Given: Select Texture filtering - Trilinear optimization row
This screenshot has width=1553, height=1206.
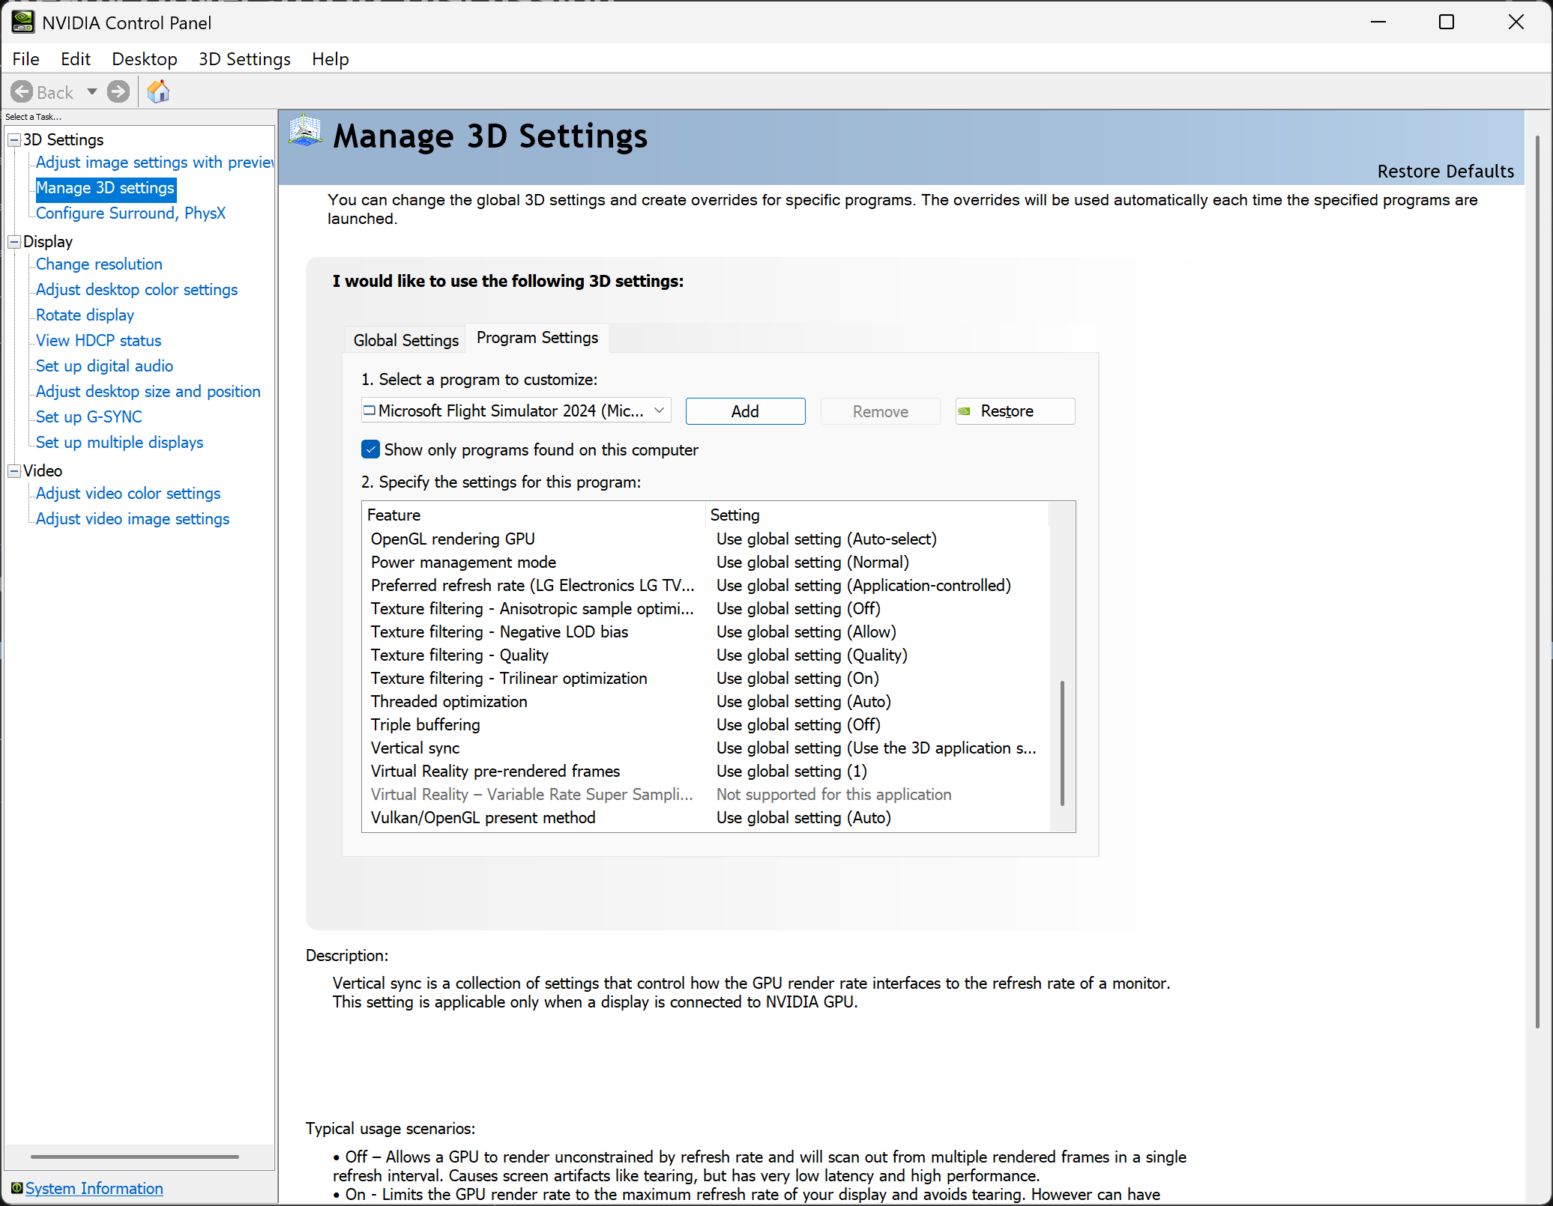Looking at the screenshot, I should click(705, 679).
